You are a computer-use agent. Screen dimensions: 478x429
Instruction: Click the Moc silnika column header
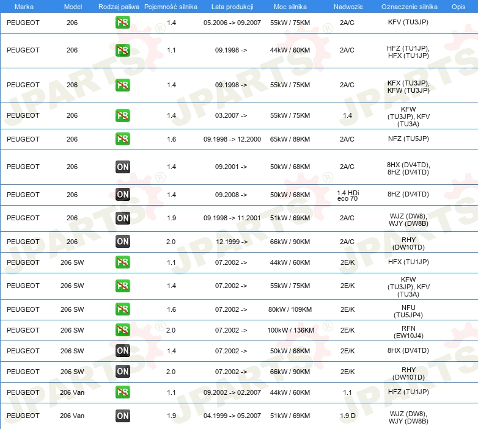point(290,7)
